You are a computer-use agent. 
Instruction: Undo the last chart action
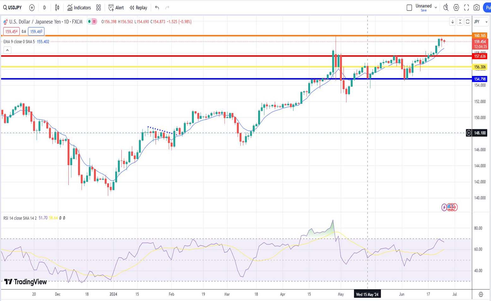[157, 8]
